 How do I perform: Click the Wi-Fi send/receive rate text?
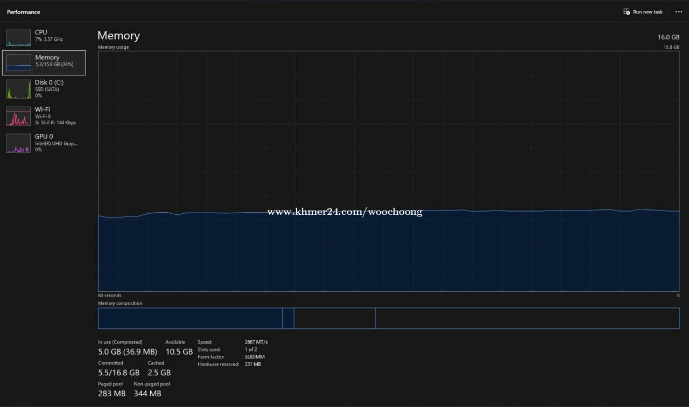55,123
